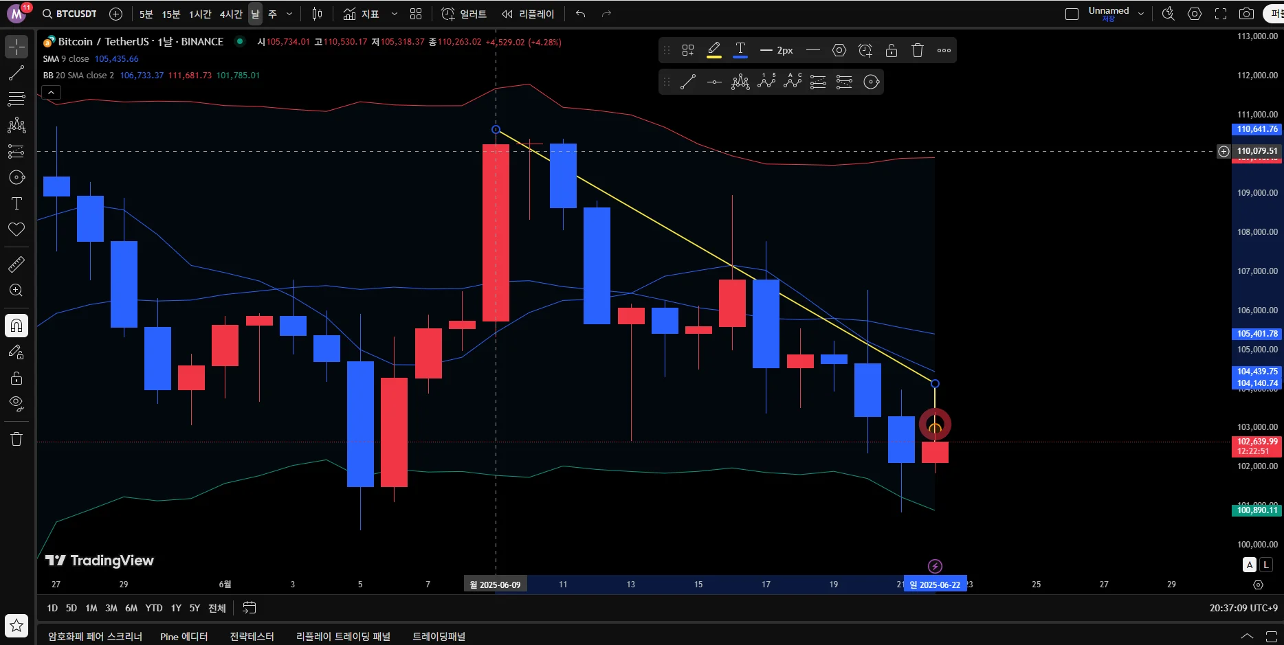This screenshot has height=645, width=1284.
Task: Pick the Elliott 1-5 wave tool in favorites toolbar
Action: tap(766, 82)
